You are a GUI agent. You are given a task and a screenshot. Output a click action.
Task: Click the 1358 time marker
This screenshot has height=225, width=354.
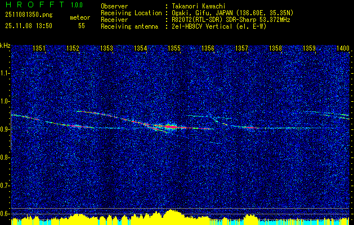coord(275,48)
